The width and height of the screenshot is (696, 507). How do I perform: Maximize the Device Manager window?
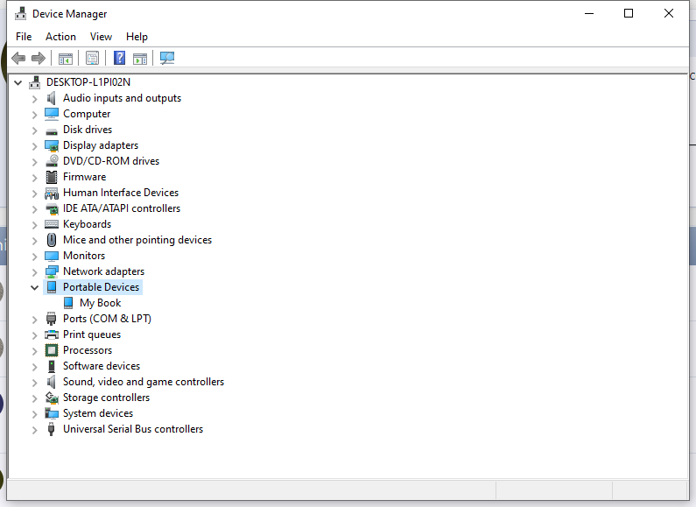point(629,13)
